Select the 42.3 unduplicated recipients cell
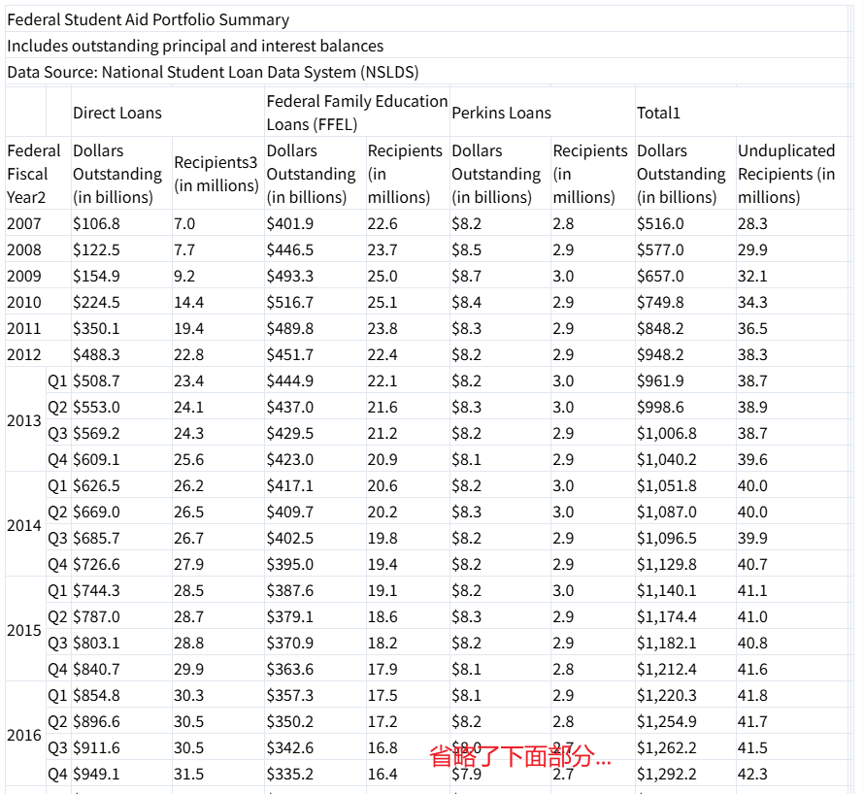 pos(752,774)
